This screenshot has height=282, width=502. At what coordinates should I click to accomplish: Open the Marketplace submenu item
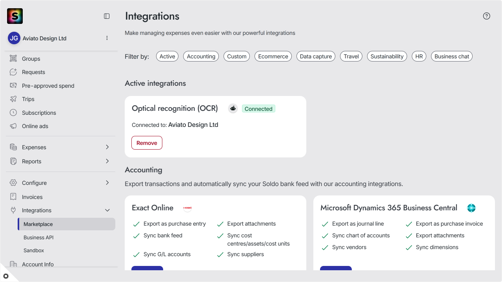[x=67, y=224]
